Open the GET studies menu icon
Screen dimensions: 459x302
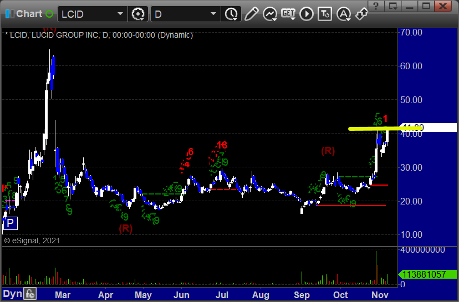click(288, 14)
